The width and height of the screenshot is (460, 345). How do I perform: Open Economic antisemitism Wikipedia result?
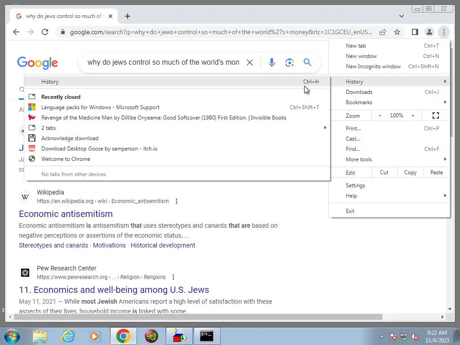click(66, 214)
